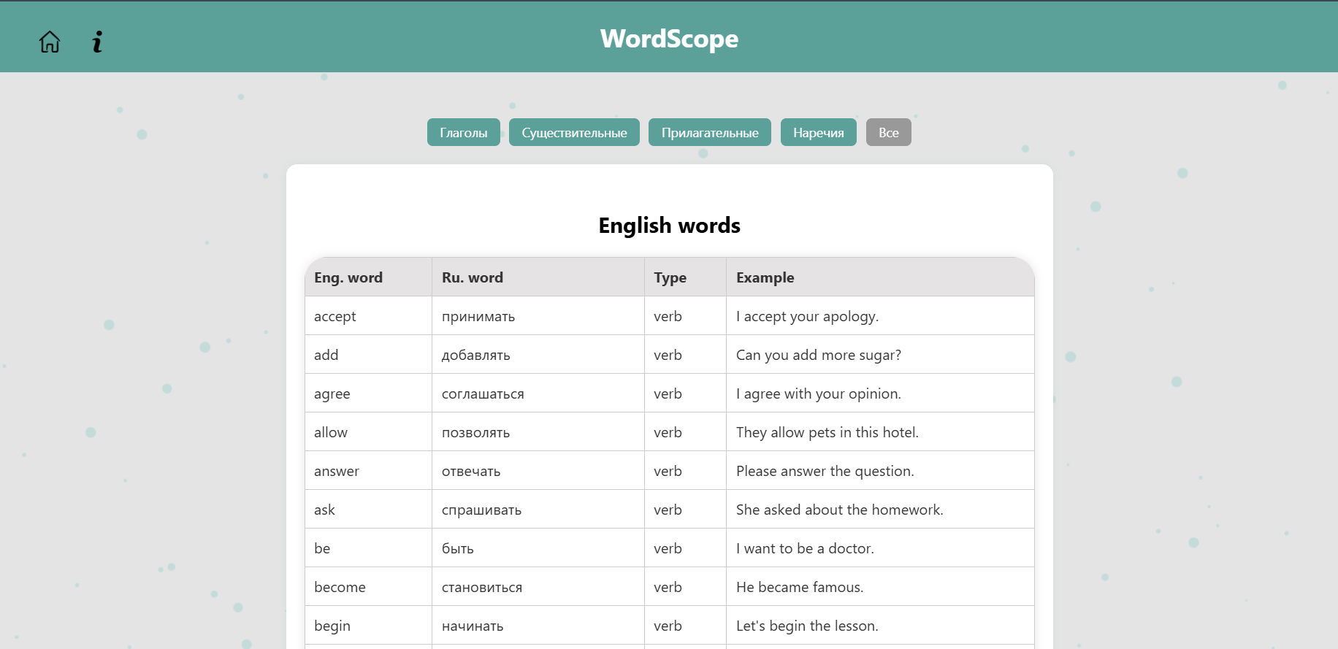Select the word 'become'
The width and height of the screenshot is (1338, 649).
[x=340, y=587]
